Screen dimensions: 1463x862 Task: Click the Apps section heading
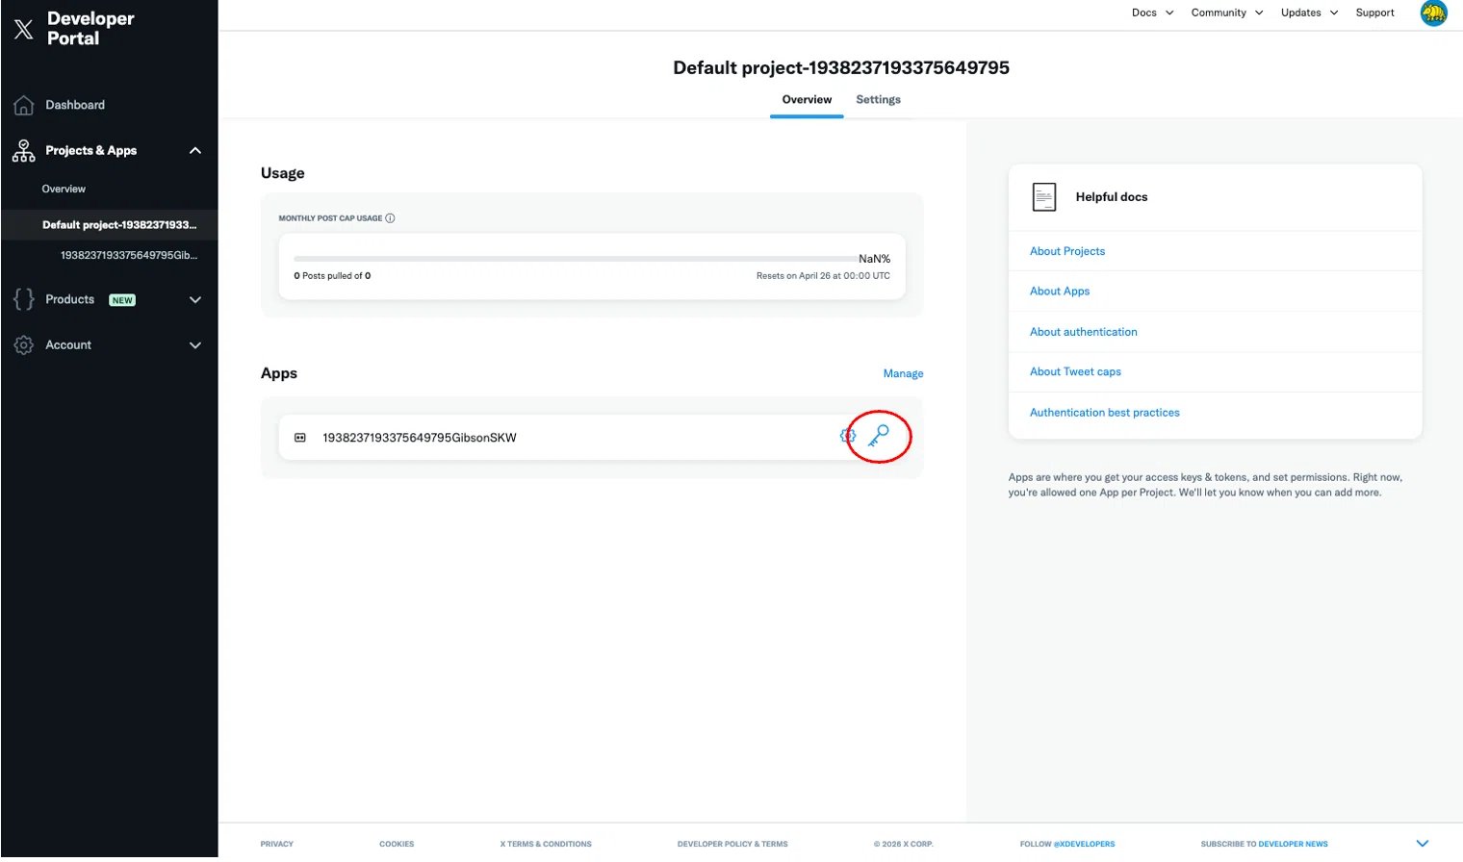pos(278,373)
